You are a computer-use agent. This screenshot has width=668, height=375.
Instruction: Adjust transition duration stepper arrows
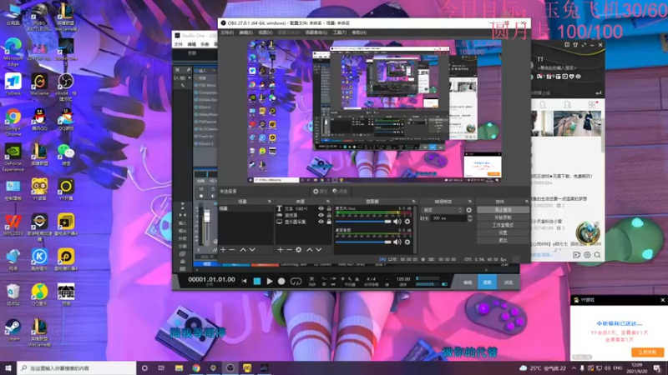click(469, 218)
